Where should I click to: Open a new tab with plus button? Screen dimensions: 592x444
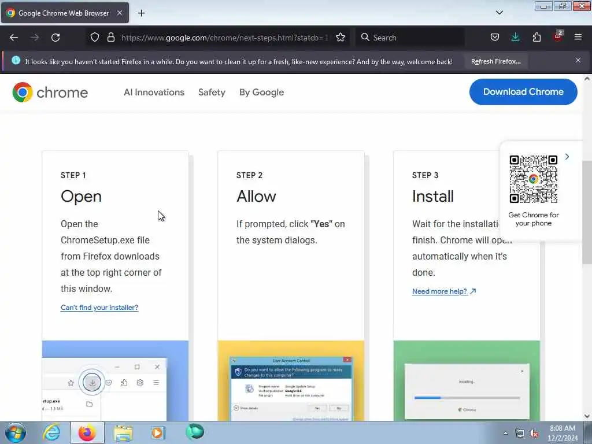click(x=141, y=13)
